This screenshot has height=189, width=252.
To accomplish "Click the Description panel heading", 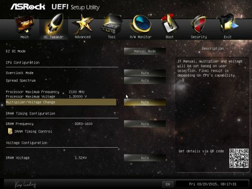I will click(x=213, y=48).
